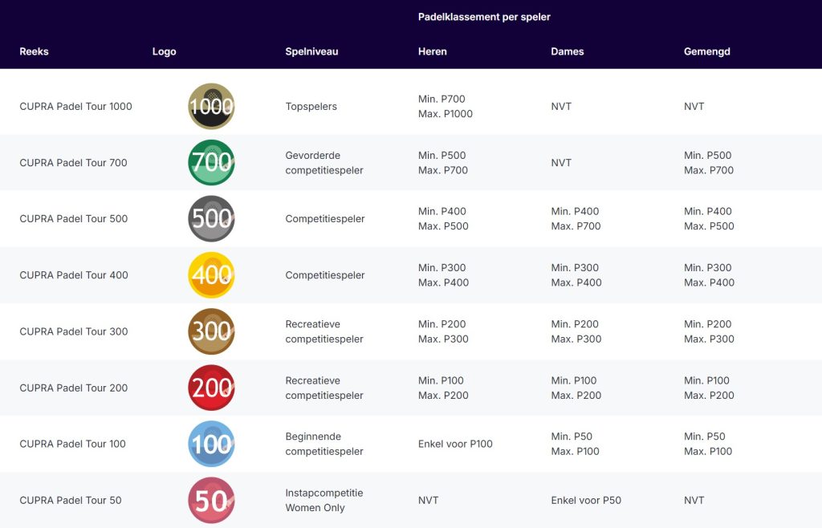Click the gold 1000 series logo badge

(x=211, y=107)
